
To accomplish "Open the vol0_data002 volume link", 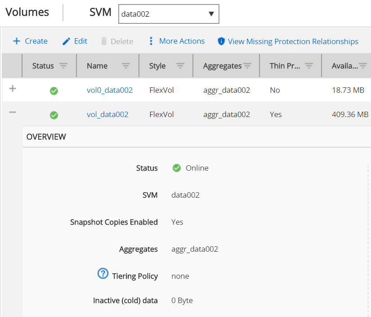I will pyautogui.click(x=110, y=90).
